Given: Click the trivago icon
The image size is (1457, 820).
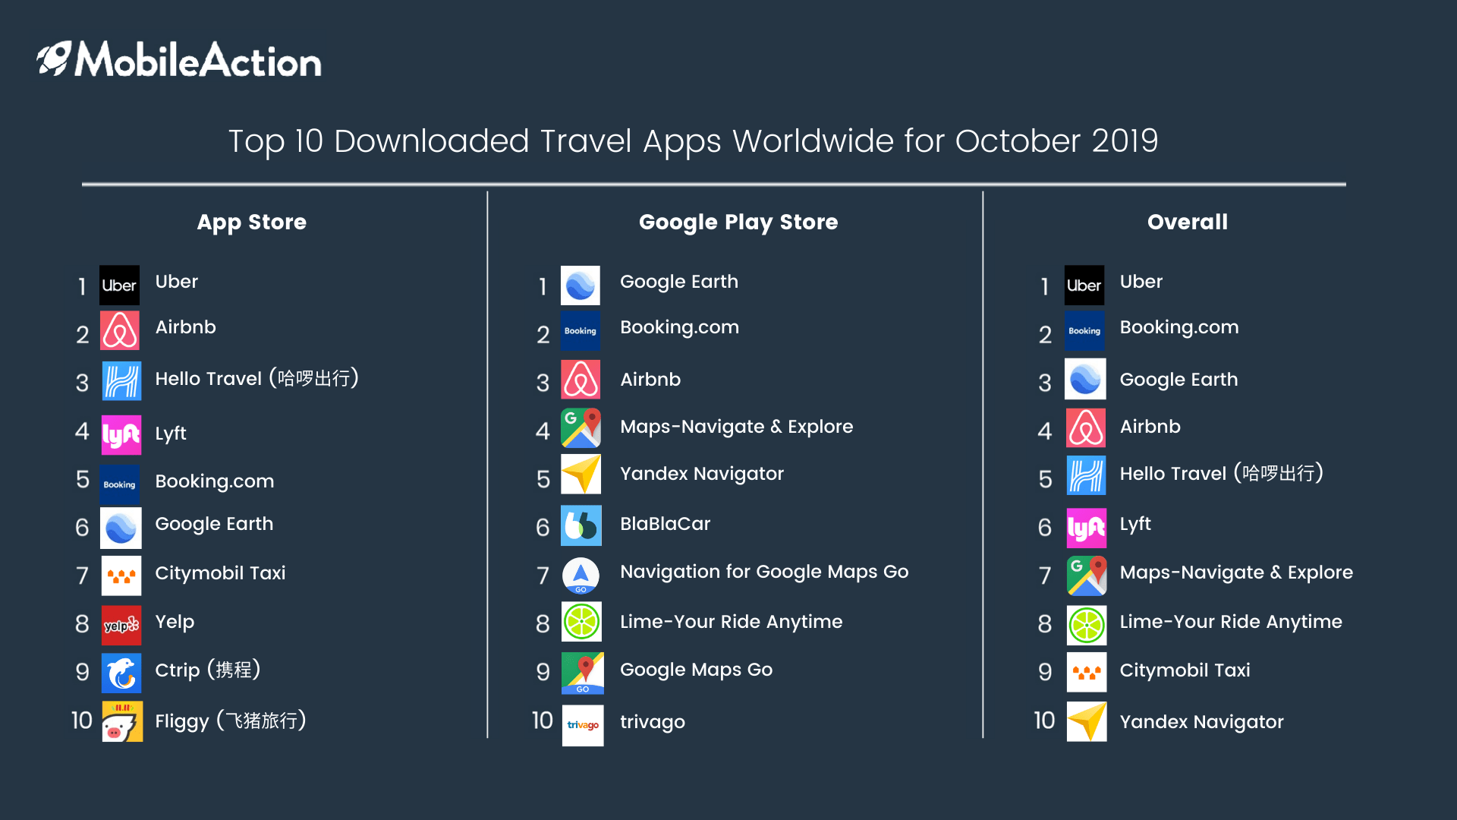Looking at the screenshot, I should click(583, 725).
